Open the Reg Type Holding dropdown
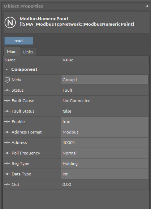This screenshot has width=151, height=209. point(105,164)
